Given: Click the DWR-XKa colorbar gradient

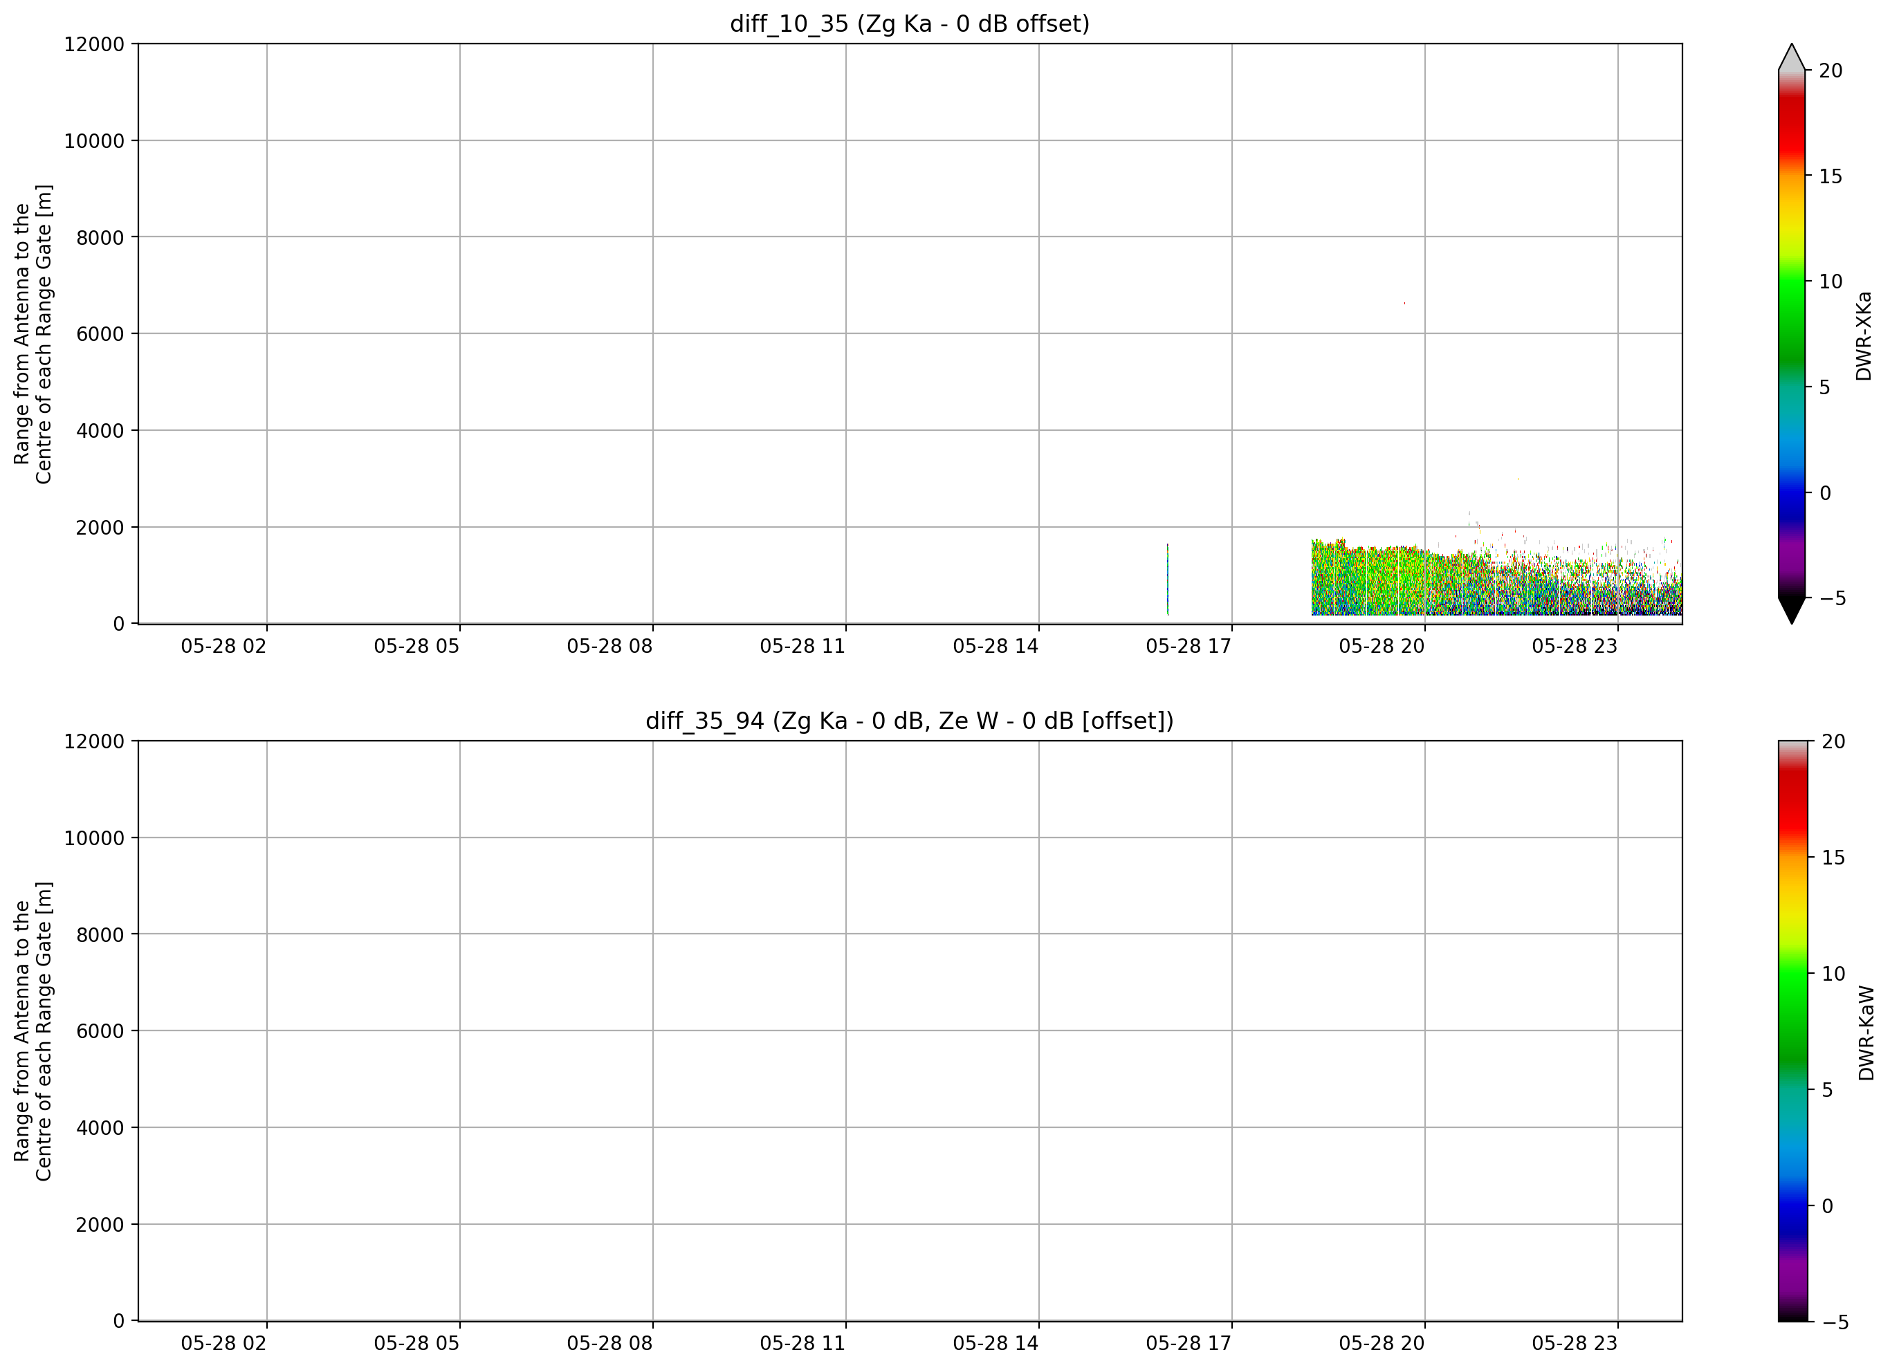Looking at the screenshot, I should tap(1791, 333).
